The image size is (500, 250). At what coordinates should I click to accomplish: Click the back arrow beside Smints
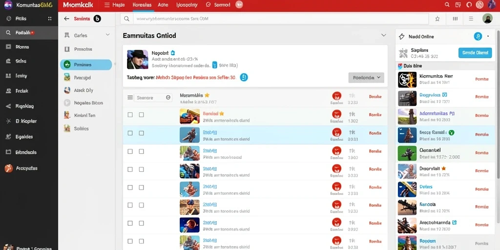click(66, 19)
